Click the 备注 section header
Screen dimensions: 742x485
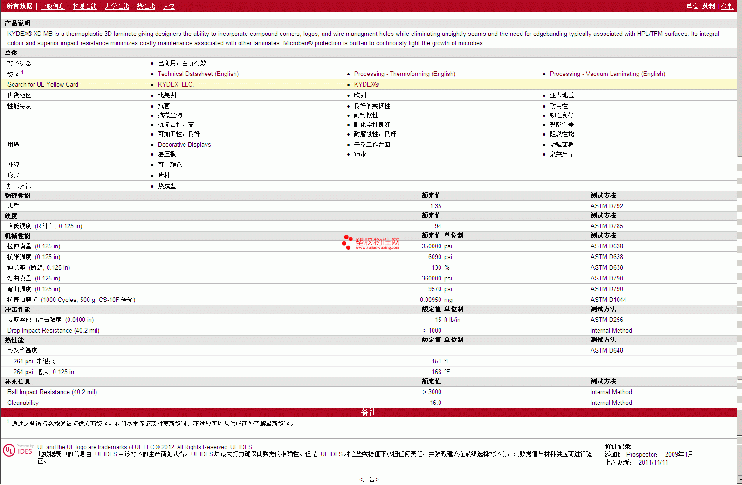[369, 412]
